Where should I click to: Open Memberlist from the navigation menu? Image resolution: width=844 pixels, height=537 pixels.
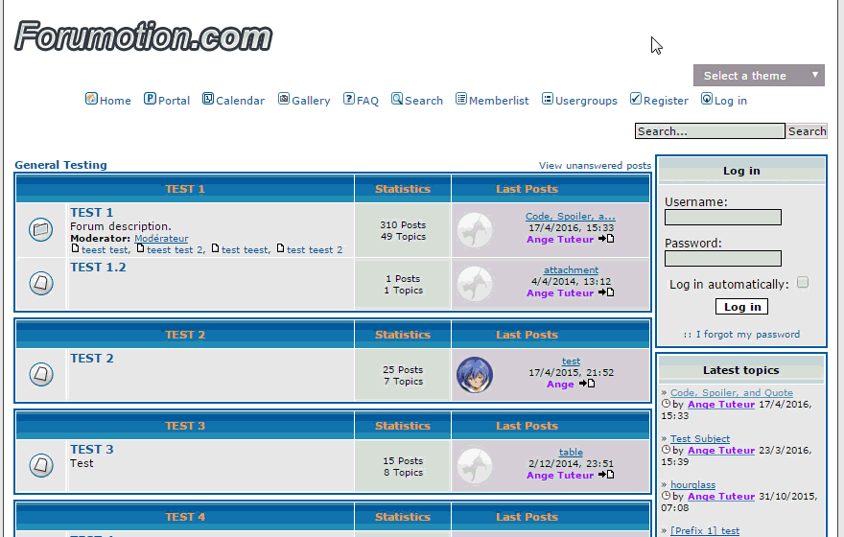coord(499,101)
